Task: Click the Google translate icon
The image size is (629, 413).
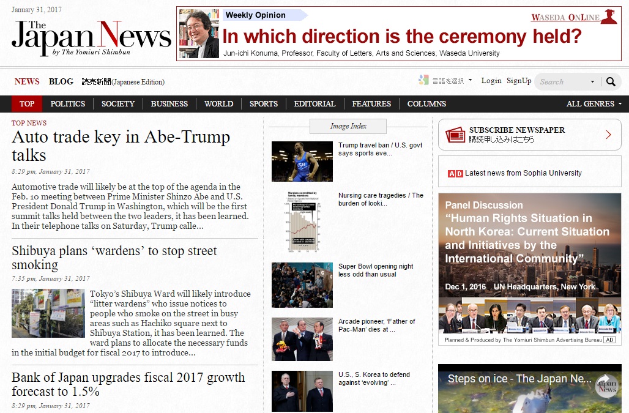Action: tap(423, 80)
